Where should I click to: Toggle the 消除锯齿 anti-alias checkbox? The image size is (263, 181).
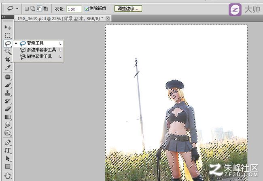click(x=87, y=9)
